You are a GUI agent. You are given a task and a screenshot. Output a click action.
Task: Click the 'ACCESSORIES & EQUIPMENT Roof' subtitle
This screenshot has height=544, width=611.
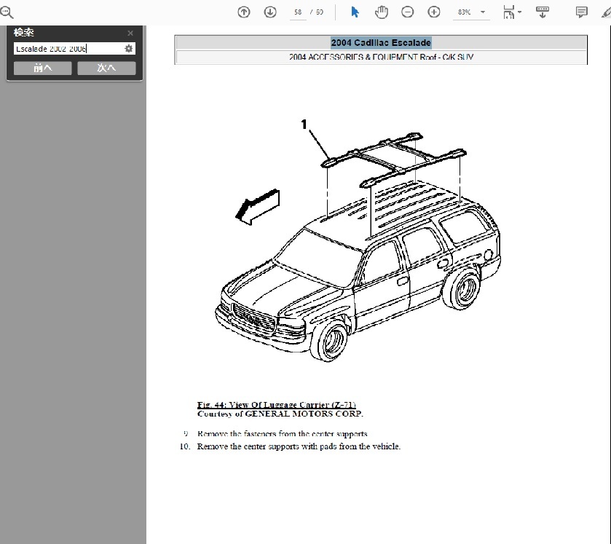372,58
